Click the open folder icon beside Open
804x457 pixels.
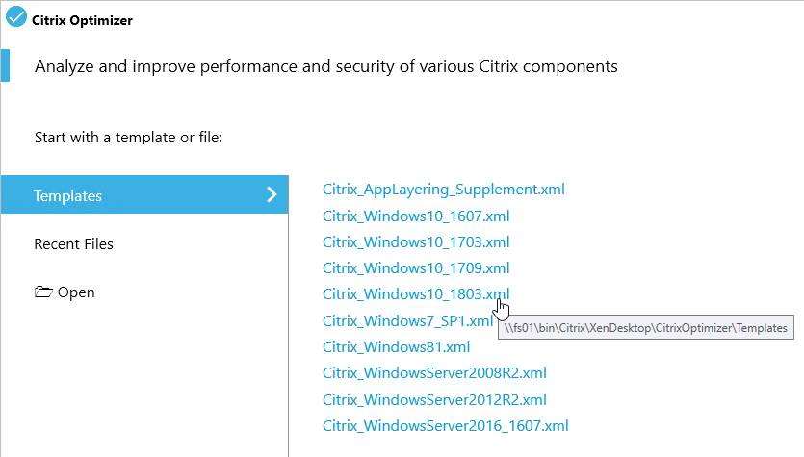[x=43, y=292]
